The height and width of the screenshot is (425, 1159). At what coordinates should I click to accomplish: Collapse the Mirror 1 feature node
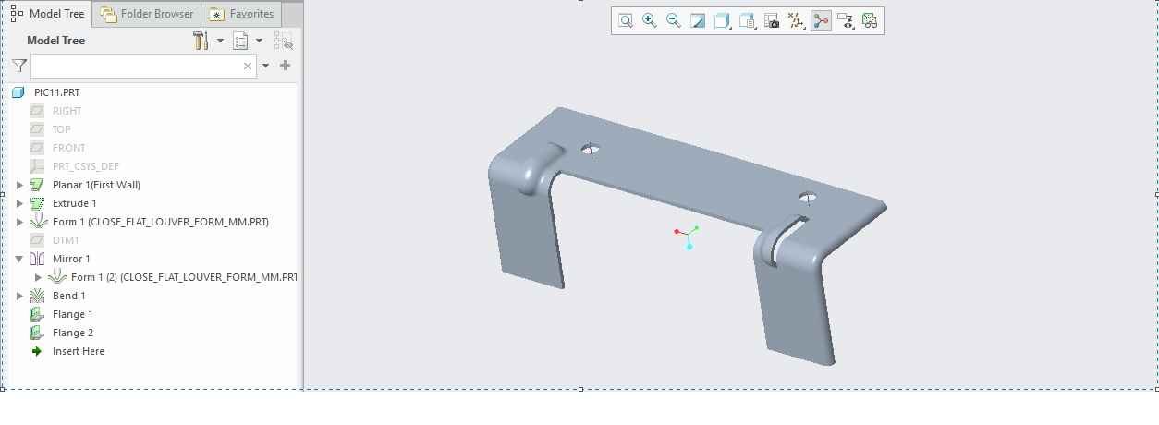point(20,259)
